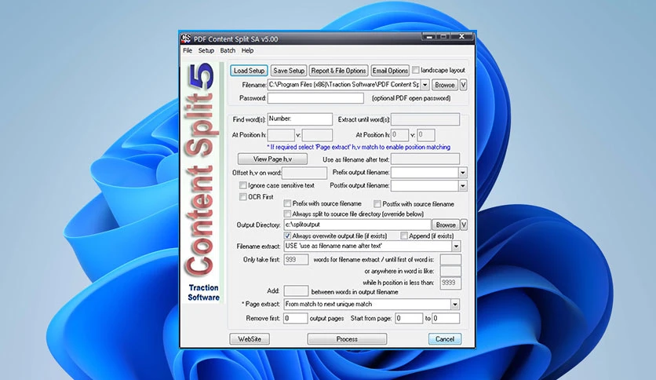Click the V button beside Output Directory Browse
The width and height of the screenshot is (656, 380).
pyautogui.click(x=464, y=225)
